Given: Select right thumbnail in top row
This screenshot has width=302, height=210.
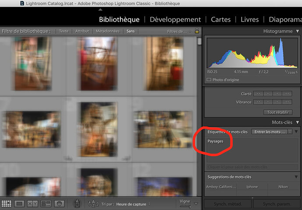Looking at the screenshot, I should point(165,64).
